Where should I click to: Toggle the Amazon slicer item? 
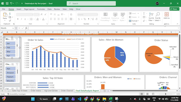[x=10, y=73]
